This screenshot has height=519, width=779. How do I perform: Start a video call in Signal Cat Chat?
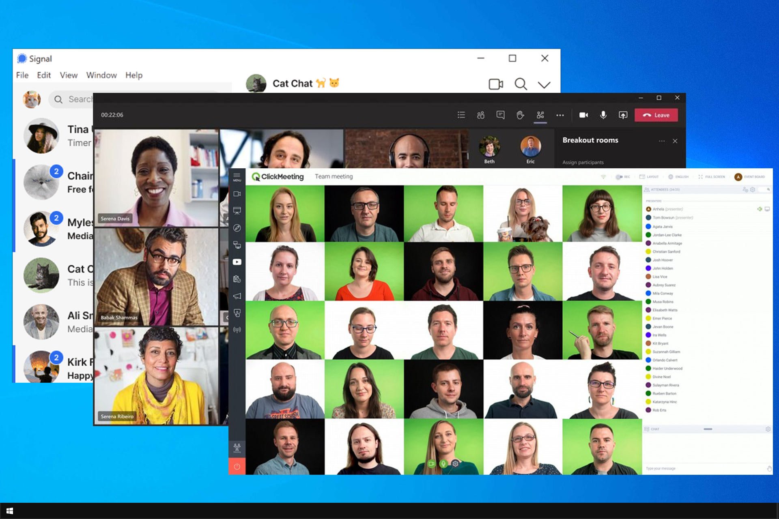pyautogui.click(x=496, y=84)
